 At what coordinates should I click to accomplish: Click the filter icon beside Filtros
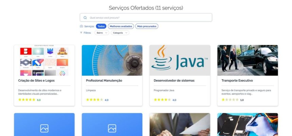[81, 33]
